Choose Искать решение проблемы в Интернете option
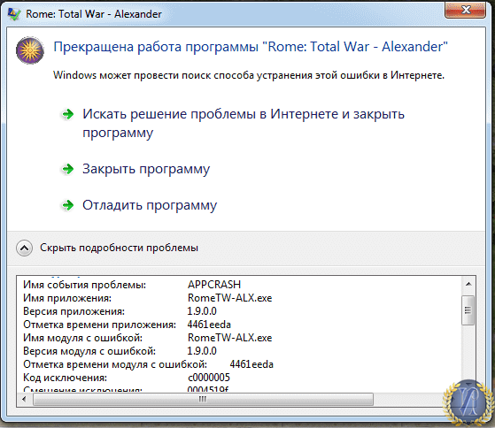This screenshot has width=495, height=428. (x=244, y=123)
